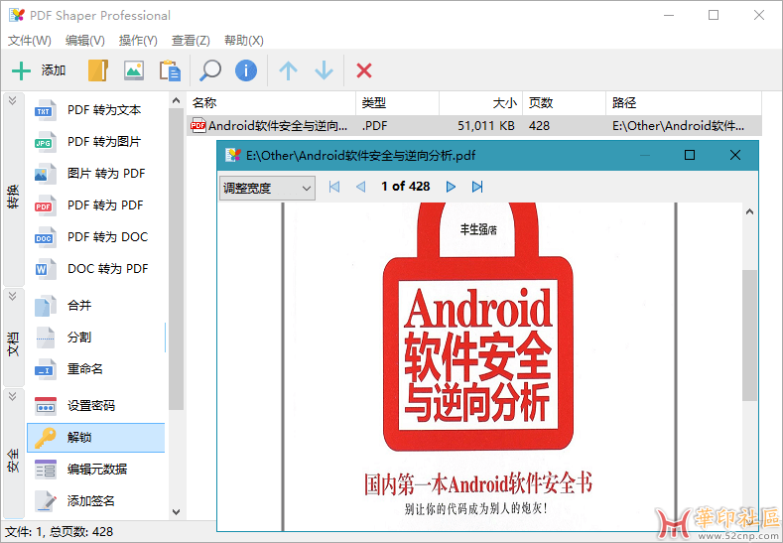
Task: Select the Android软件安全与逆向 file row
Action: pyautogui.click(x=474, y=126)
